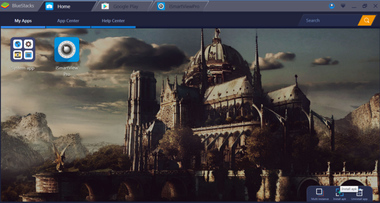Viewport: 380px width, 203px height.
Task: Open the user account profile icon
Action: [x=332, y=6]
